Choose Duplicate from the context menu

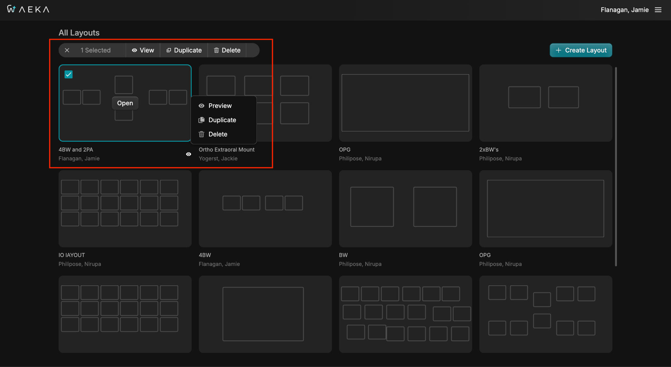pyautogui.click(x=223, y=120)
